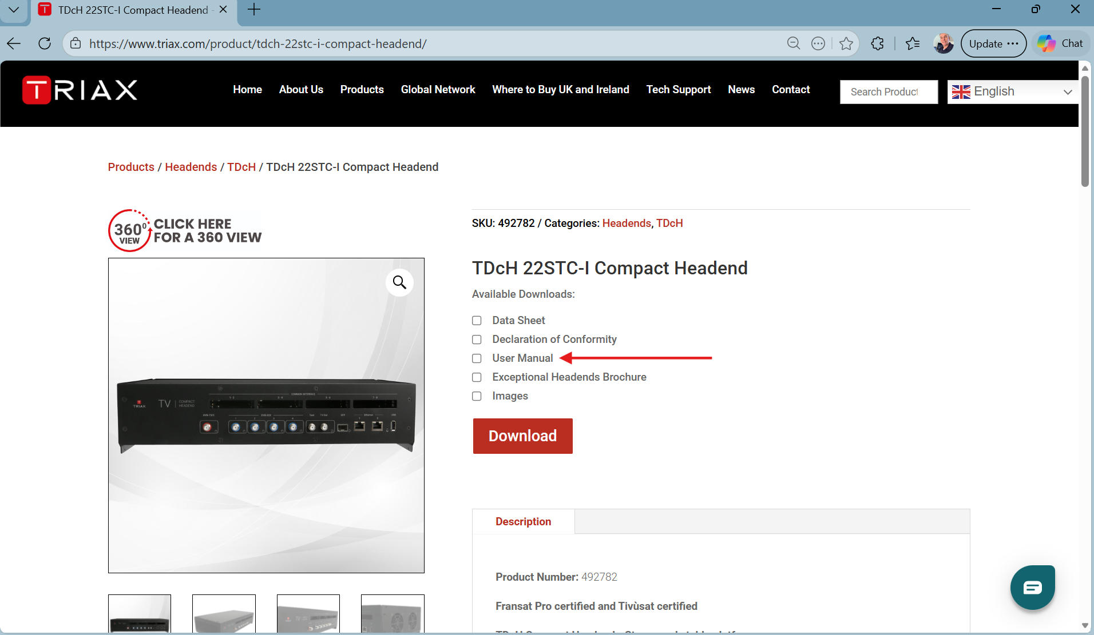Click the TRIAX logo
Screen dimensions: 1094x635
80,90
